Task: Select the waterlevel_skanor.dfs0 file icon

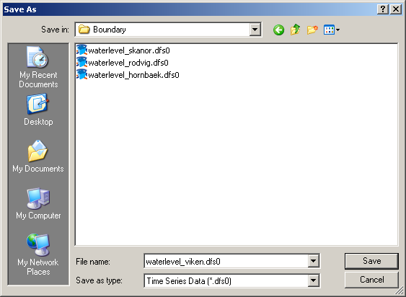Action: pyautogui.click(x=81, y=50)
